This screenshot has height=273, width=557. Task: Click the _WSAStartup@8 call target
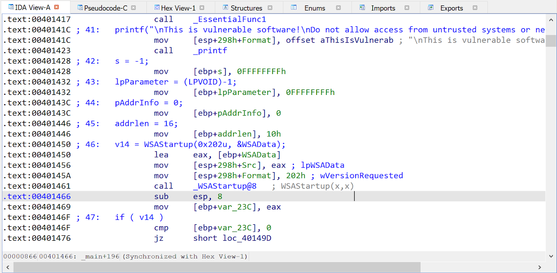(225, 186)
